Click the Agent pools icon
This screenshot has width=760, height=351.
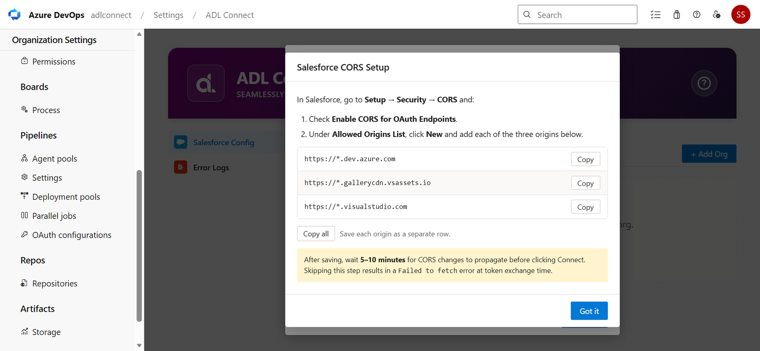(24, 157)
